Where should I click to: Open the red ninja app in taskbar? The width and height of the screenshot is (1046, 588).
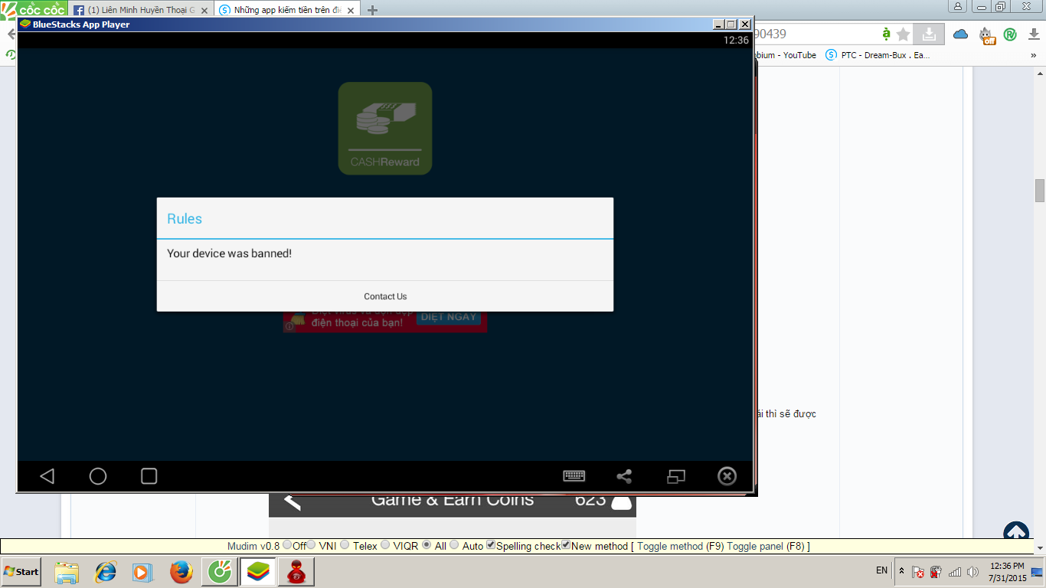(x=296, y=572)
